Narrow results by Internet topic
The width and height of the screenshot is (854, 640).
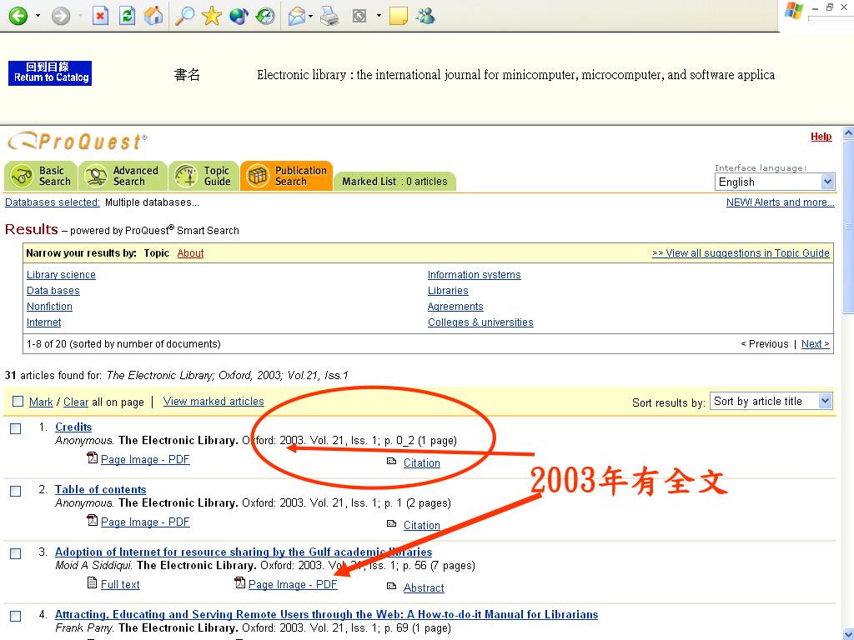(x=43, y=322)
